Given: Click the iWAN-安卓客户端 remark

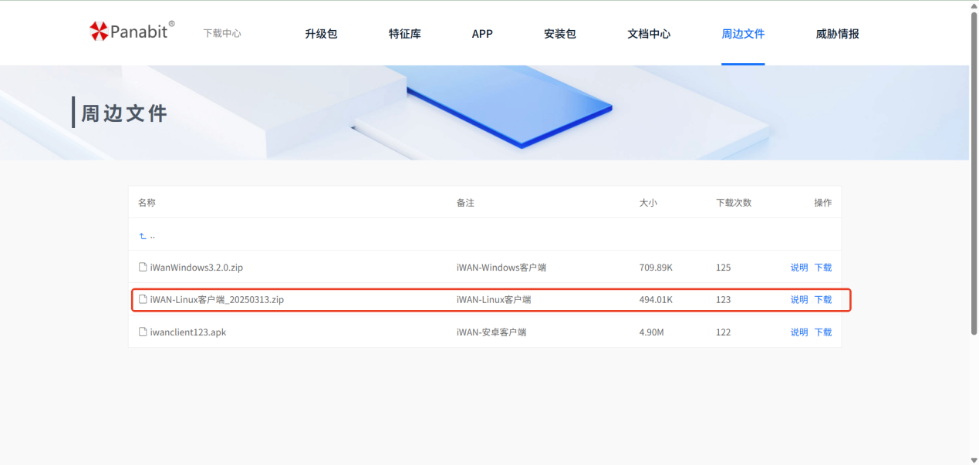Looking at the screenshot, I should tap(491, 332).
